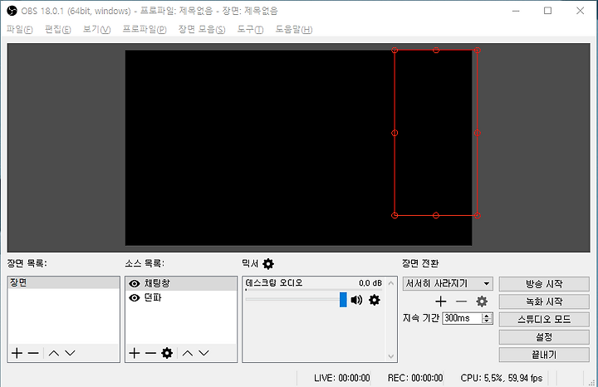The image size is (598, 387).
Task: Open 설정 settings button
Action: pos(544,337)
